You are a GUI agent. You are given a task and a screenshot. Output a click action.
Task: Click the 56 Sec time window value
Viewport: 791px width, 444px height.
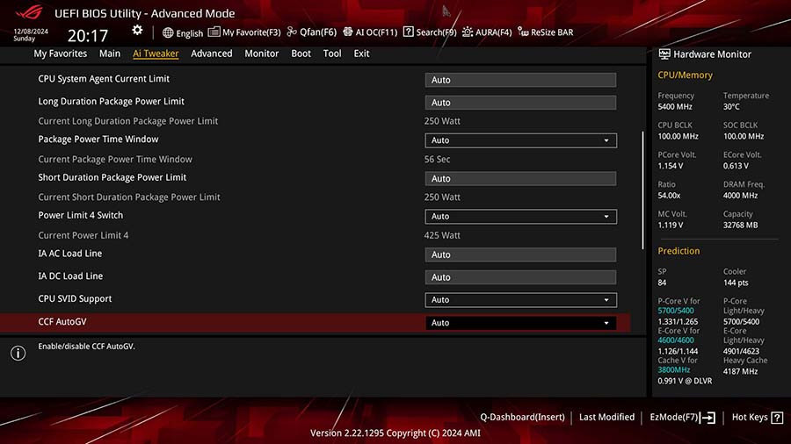pos(437,159)
